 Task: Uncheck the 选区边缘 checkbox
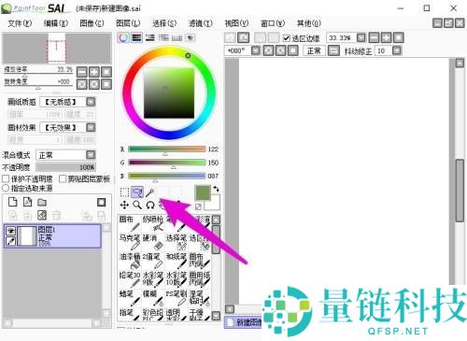(287, 38)
